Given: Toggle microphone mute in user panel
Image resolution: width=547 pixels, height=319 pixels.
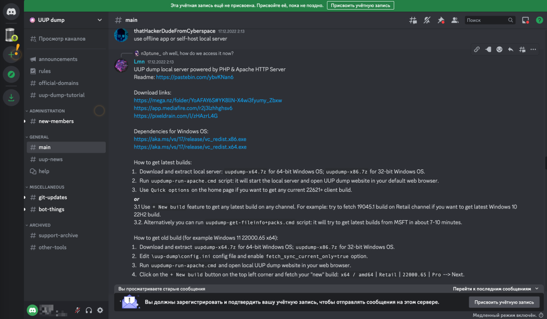Looking at the screenshot, I should [77, 310].
